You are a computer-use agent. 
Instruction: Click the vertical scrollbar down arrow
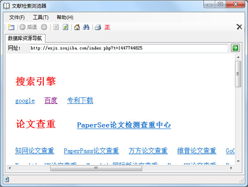(238, 161)
